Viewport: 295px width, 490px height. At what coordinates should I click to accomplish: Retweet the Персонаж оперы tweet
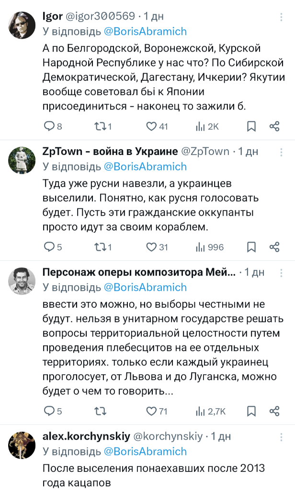[100, 411]
